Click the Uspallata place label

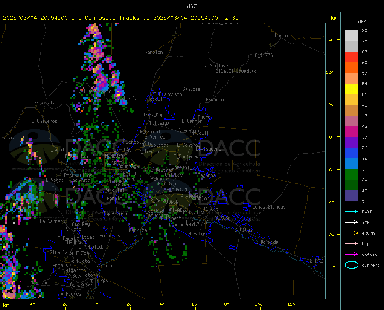pos(44,103)
